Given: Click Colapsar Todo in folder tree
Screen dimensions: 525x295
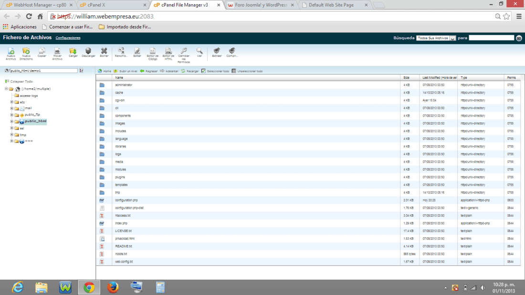Looking at the screenshot, I should tap(19, 81).
